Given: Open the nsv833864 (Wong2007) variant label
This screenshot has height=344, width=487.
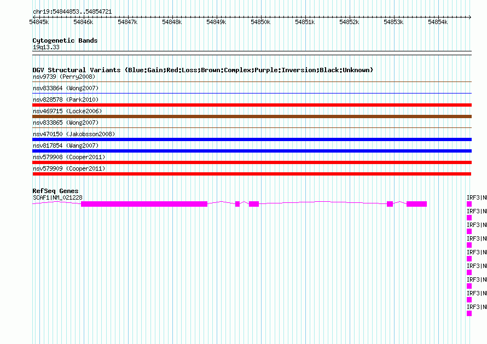Looking at the screenshot, I should click(66, 88).
